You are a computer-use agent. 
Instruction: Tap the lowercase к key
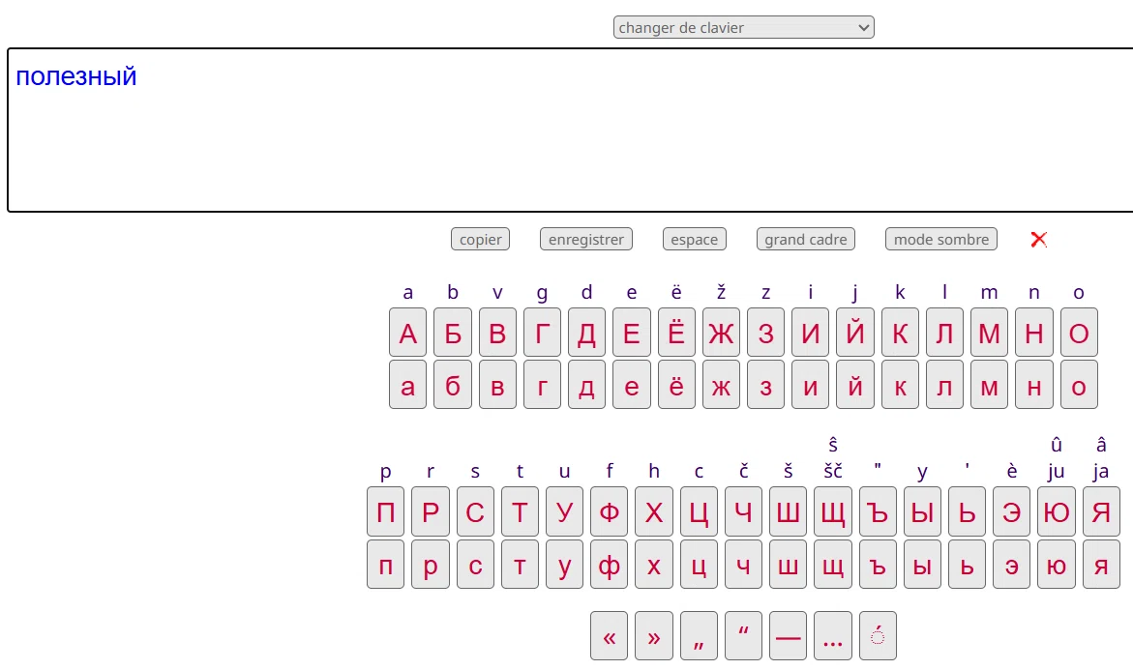click(900, 385)
